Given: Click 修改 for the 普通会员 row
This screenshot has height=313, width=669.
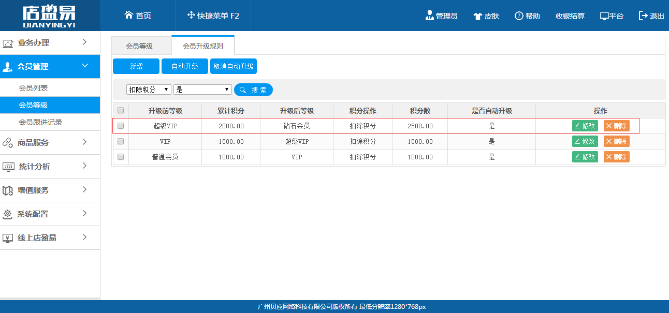Looking at the screenshot, I should (585, 157).
